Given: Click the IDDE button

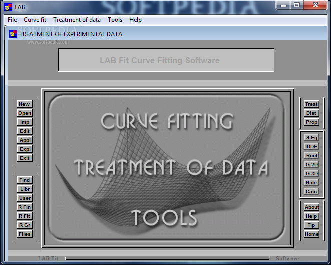Looking at the screenshot, I should 311,146.
